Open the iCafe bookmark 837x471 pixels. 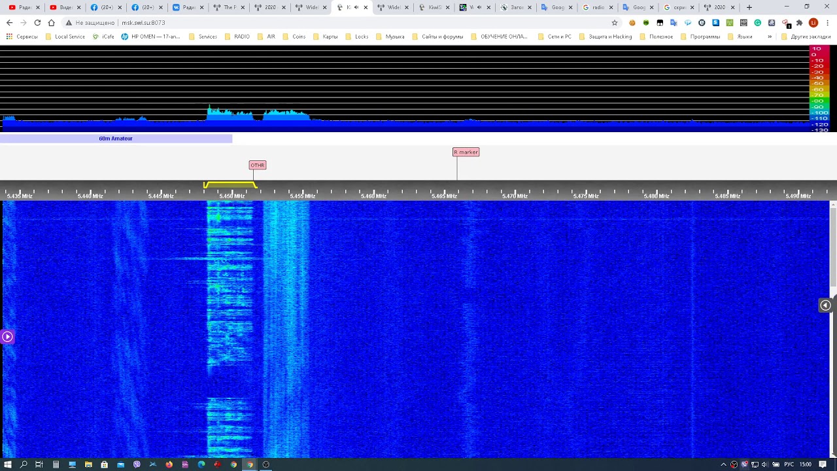[103, 37]
